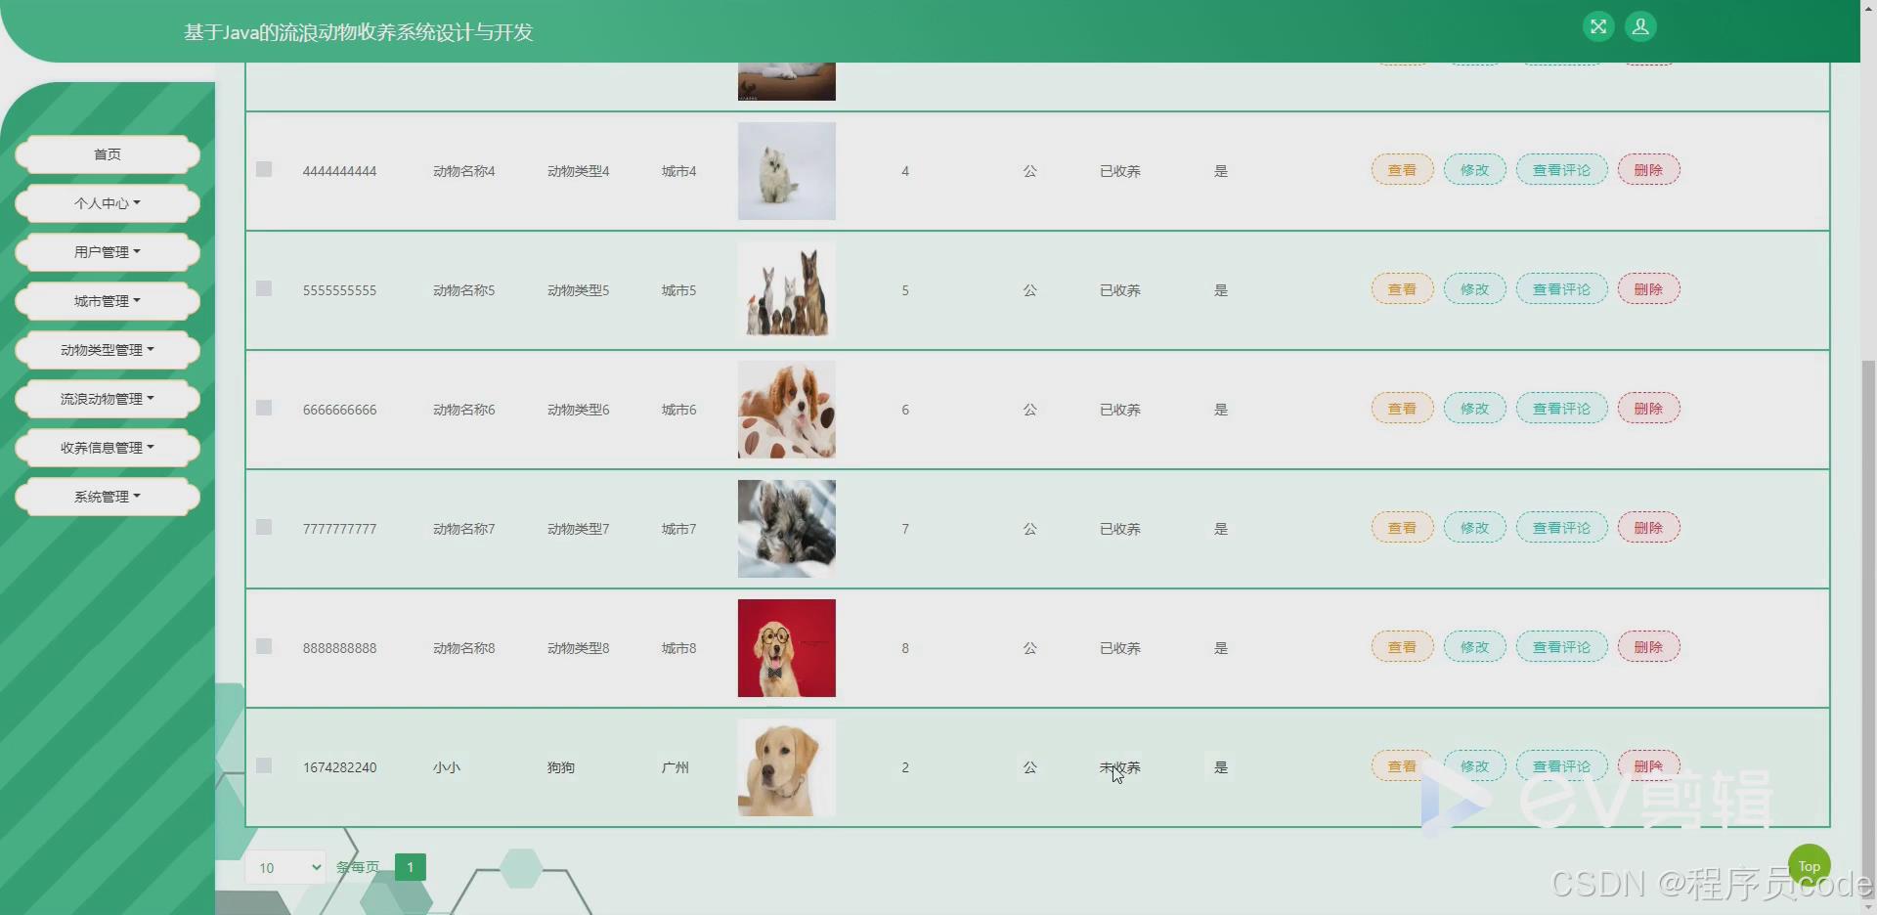Open the spaniel puppy photo for 动物名称6
Viewport: 1877px width, 915px height.
787,410
